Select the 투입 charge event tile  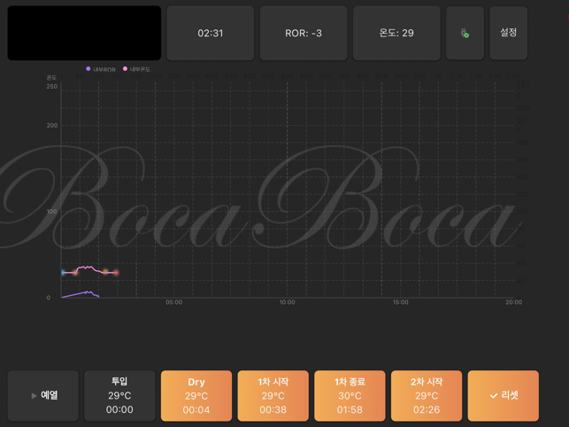pyautogui.click(x=119, y=395)
